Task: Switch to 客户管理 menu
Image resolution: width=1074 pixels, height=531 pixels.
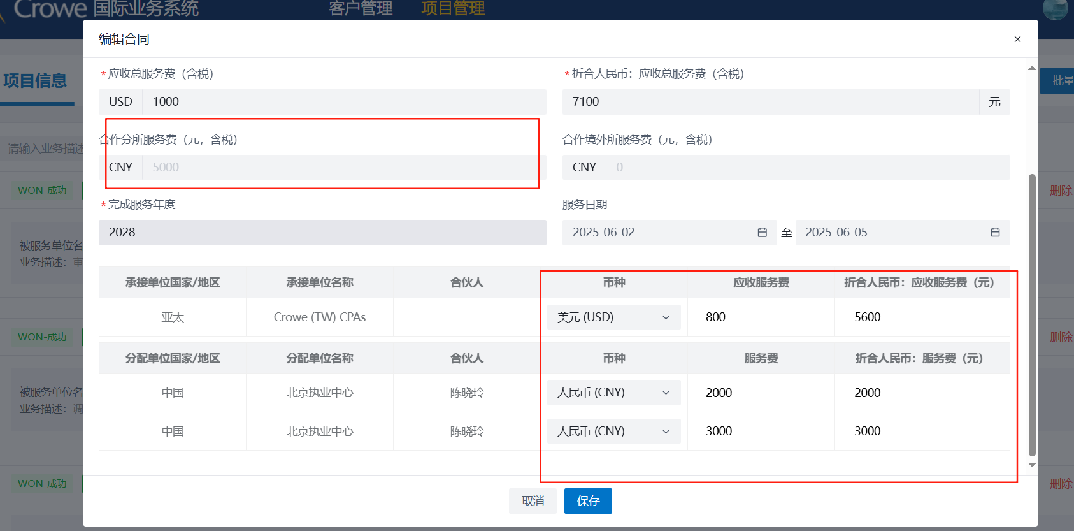Action: (361, 9)
